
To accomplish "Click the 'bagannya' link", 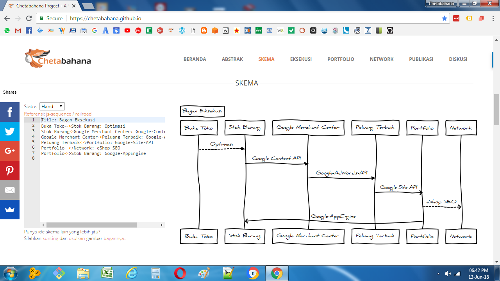I will point(114,238).
